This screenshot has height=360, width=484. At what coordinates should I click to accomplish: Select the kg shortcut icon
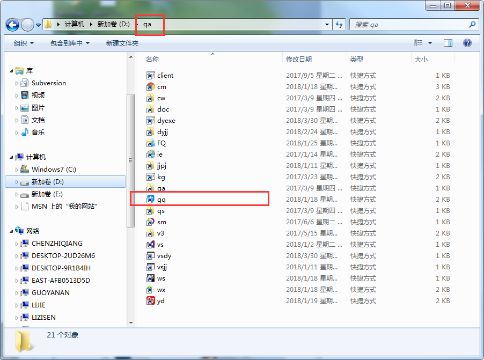pos(150,177)
